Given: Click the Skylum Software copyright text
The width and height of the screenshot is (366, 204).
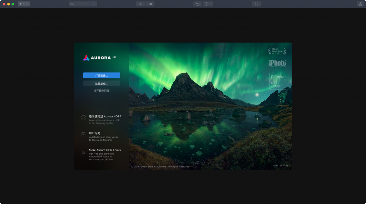Looking at the screenshot, I should click(160, 167).
